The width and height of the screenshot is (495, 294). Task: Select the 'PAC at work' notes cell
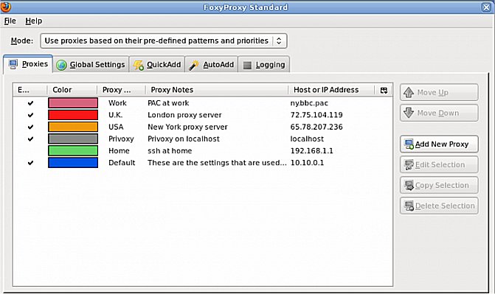click(168, 103)
